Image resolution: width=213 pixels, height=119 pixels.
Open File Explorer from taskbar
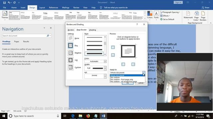(x=81, y=116)
